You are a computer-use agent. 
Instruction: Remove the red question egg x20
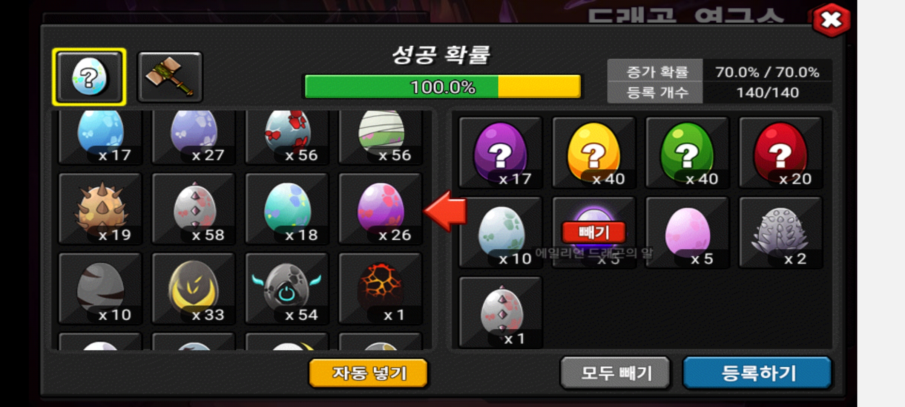pyautogui.click(x=781, y=152)
